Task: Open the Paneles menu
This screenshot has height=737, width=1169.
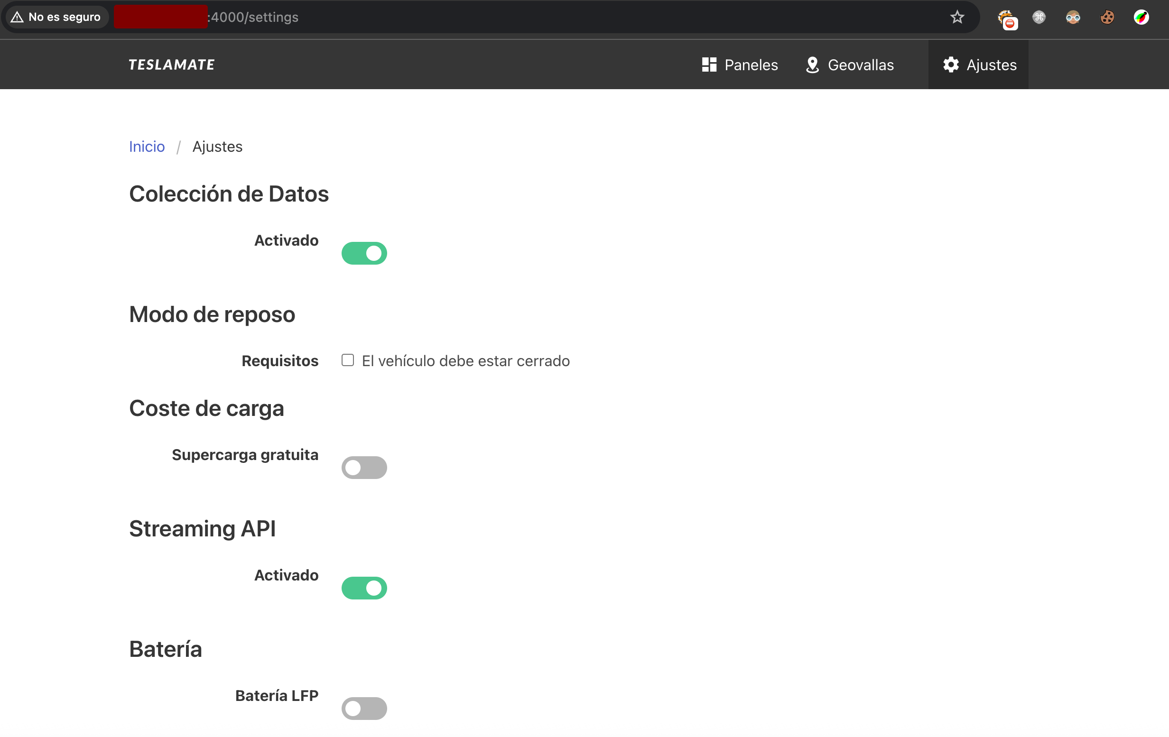Action: point(739,64)
